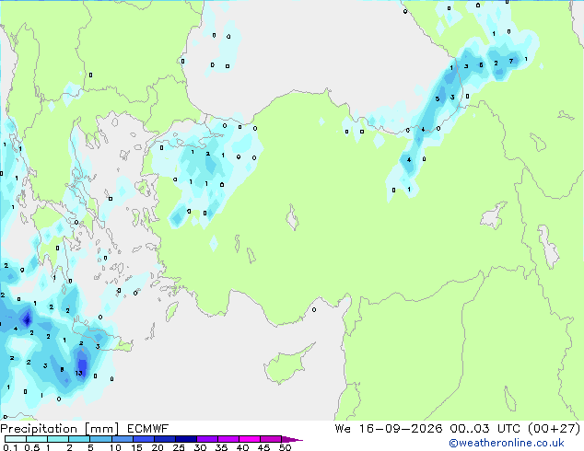Click the 7 mm value in the Caucasus rain band
The image size is (584, 451).
pyautogui.click(x=511, y=61)
